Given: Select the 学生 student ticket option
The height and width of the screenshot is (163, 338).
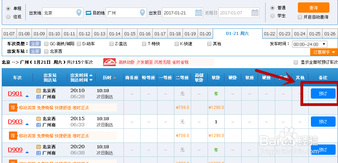Looking at the screenshot, I should (x=273, y=16).
